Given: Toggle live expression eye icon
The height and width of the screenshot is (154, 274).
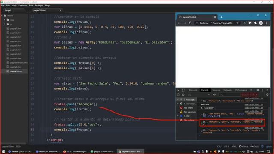Looking at the screenshot, I should pyautogui.click(x=214, y=95).
